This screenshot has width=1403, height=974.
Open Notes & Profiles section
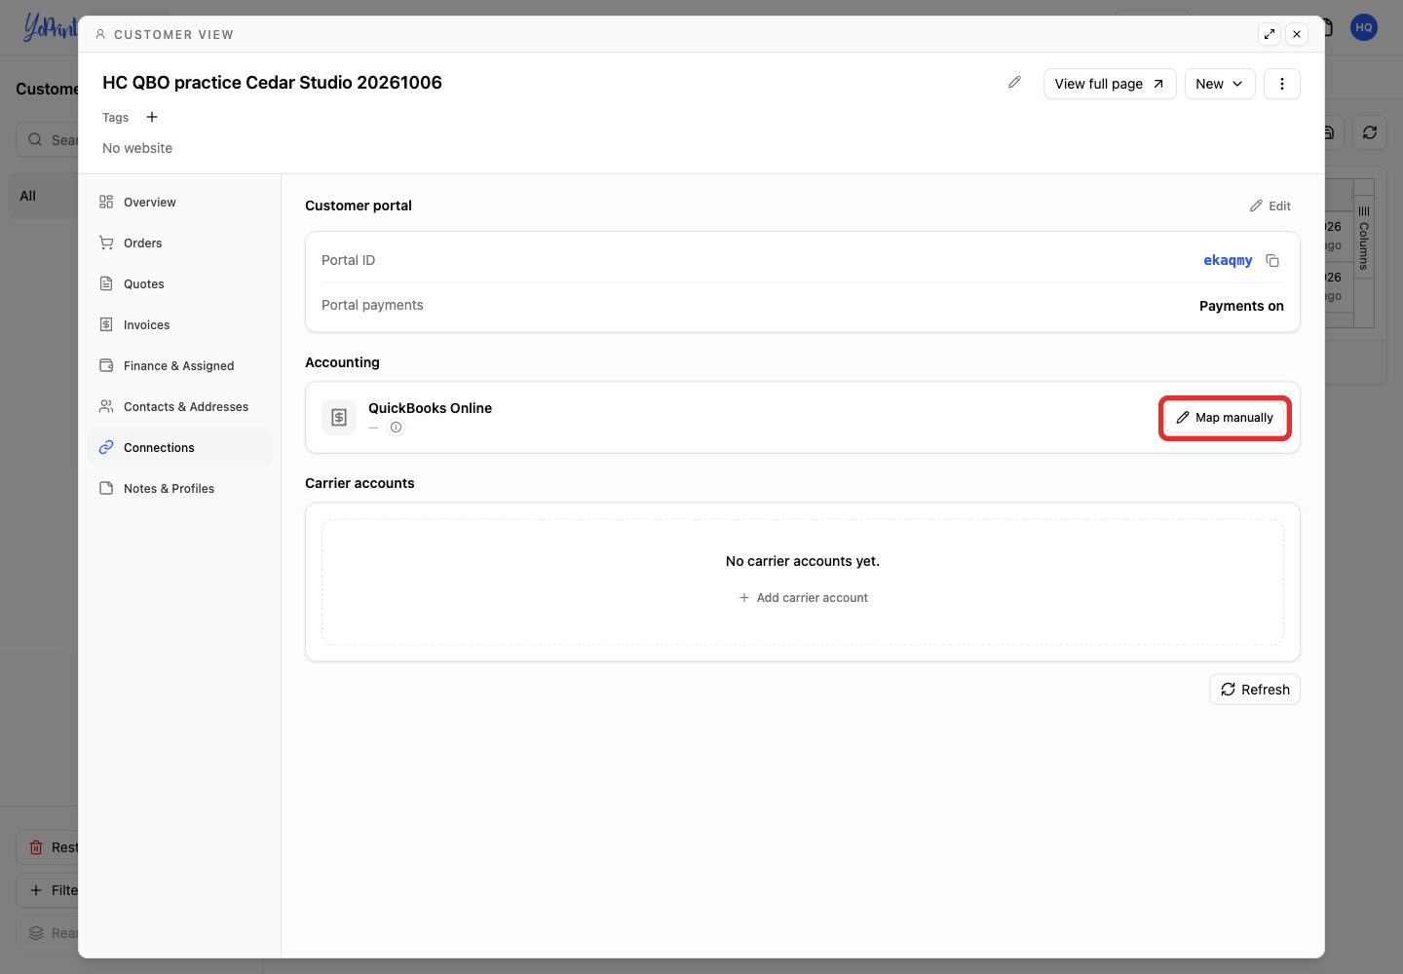tap(179, 489)
